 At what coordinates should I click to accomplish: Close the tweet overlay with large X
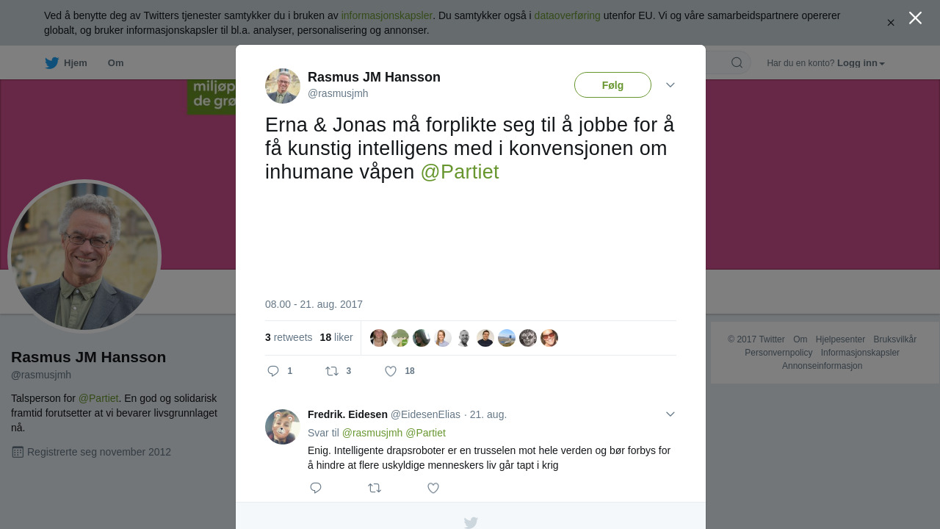point(915,18)
